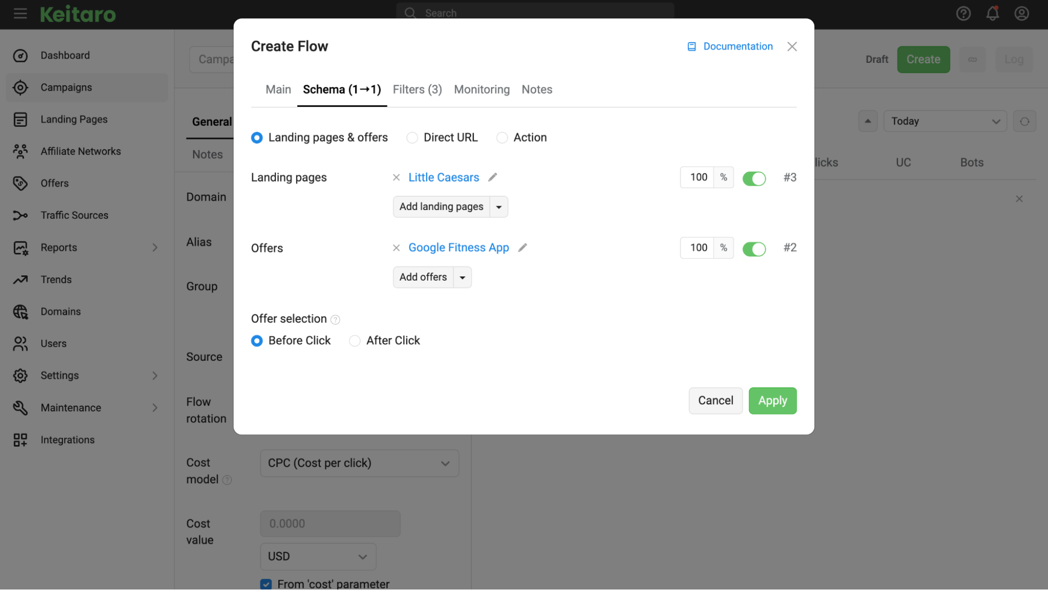Click the Cancel button
The width and height of the screenshot is (1048, 590).
pos(715,401)
